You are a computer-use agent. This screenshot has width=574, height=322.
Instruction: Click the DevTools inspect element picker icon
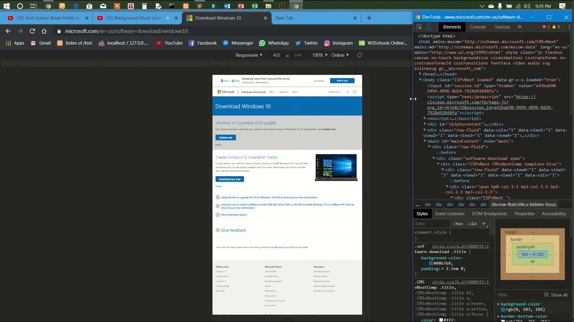(419, 27)
